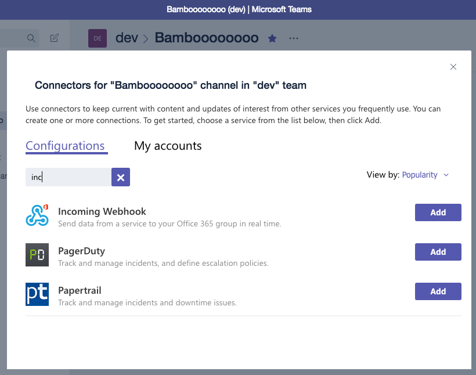Open the View by Popularity dropdown
The height and width of the screenshot is (375, 476).
coord(425,175)
